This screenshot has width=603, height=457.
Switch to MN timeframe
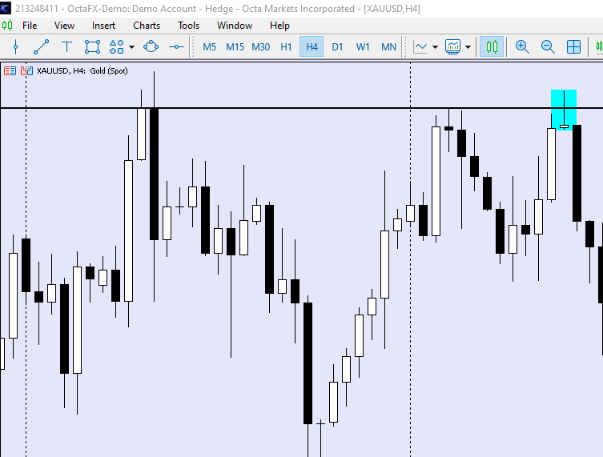388,47
